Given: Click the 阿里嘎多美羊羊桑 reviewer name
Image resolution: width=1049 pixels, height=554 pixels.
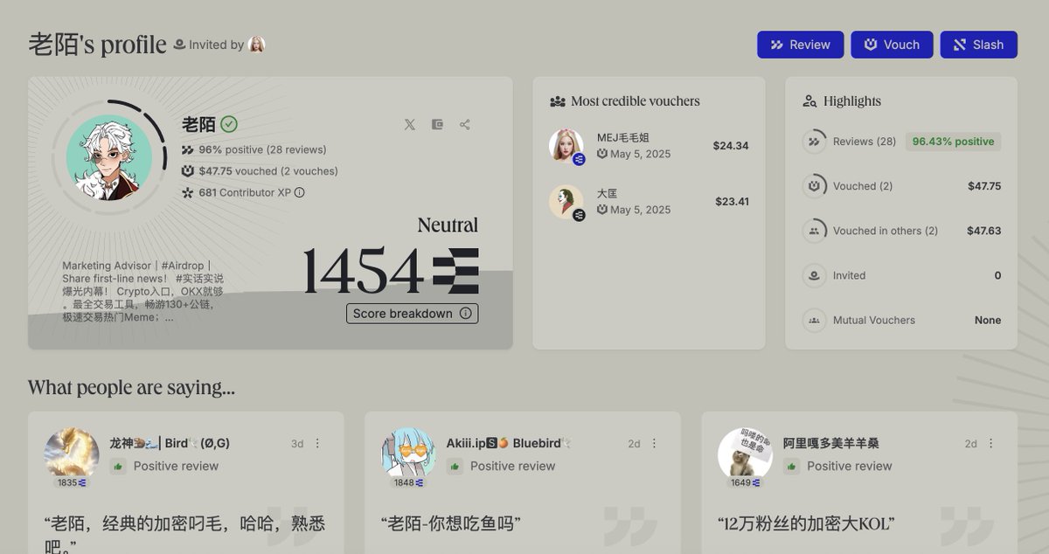Looking at the screenshot, I should [830, 443].
